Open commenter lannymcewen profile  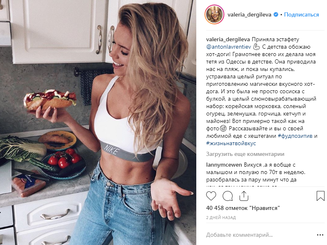[x=224, y=165]
